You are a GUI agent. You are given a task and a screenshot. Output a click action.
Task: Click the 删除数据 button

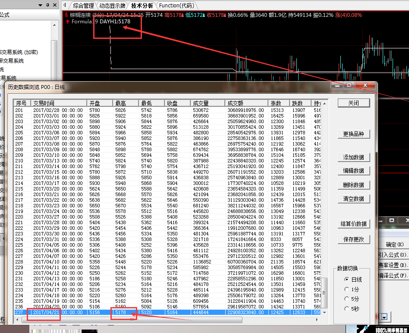click(x=353, y=185)
